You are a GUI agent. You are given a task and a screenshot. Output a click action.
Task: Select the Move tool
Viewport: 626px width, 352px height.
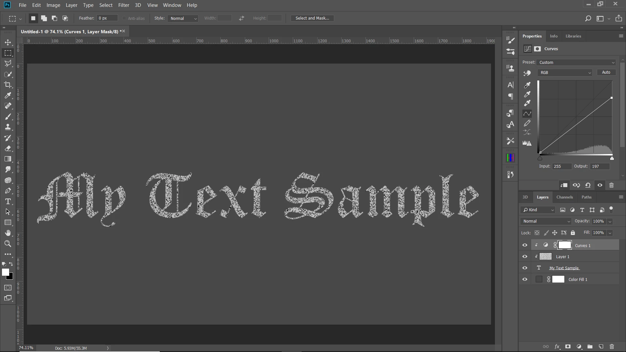tap(8, 42)
